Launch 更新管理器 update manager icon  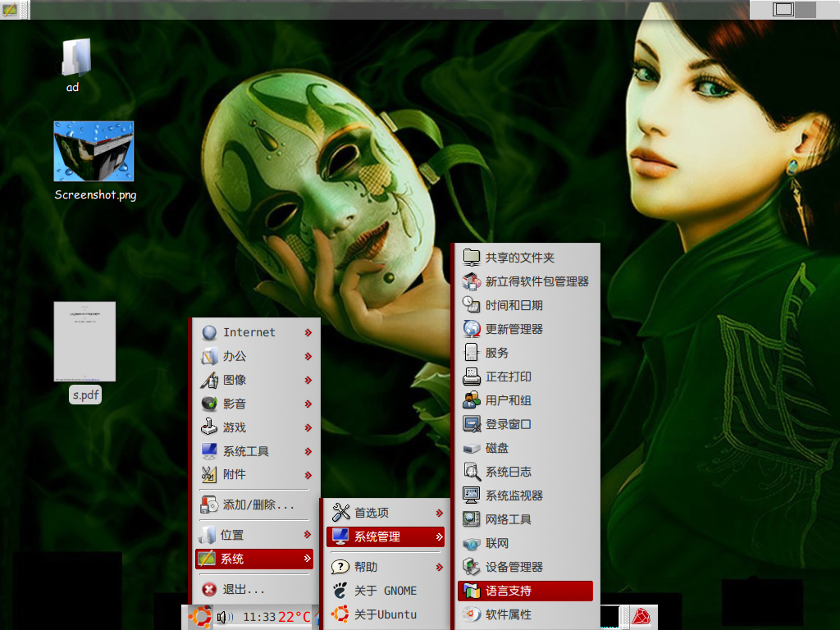pos(472,328)
